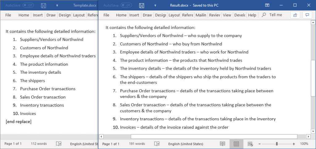Click English (United States) language in Result.docx
This screenshot has width=316, height=149.
(185, 144)
